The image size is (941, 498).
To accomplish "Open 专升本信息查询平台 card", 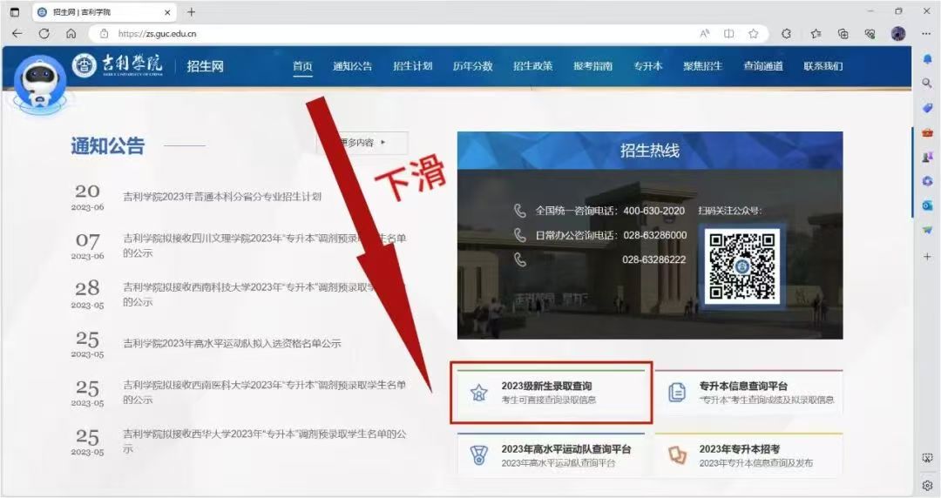I will (x=749, y=393).
